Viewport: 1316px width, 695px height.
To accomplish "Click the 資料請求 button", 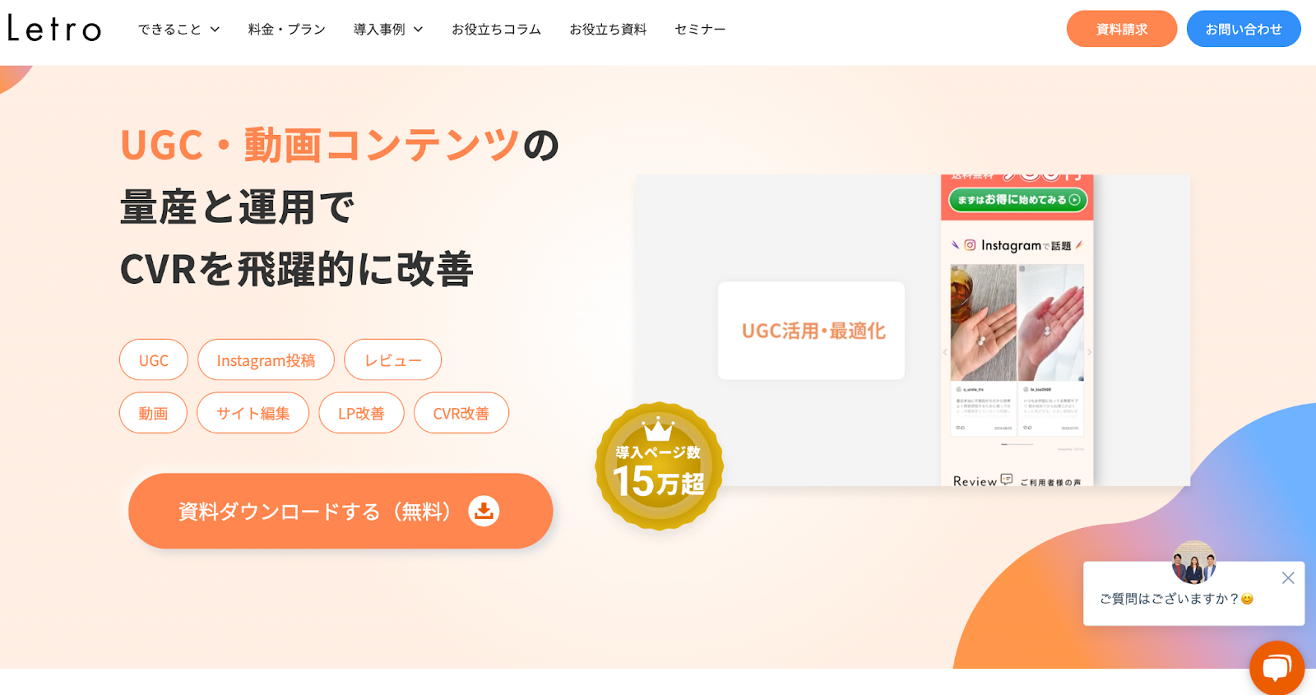I will coord(1122,29).
